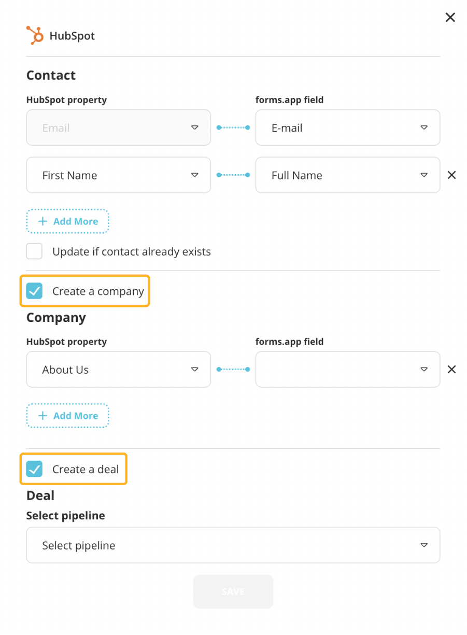Enable Update if contact already exists
The width and height of the screenshot is (467, 635).
coord(35,252)
